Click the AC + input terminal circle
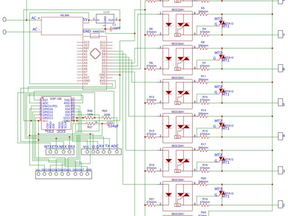The width and height of the screenshot is (288, 216). pos(5,19)
